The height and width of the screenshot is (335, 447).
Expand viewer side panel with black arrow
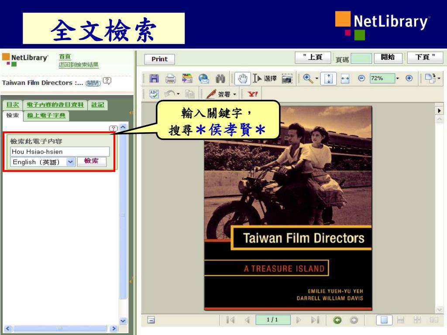coord(439,110)
